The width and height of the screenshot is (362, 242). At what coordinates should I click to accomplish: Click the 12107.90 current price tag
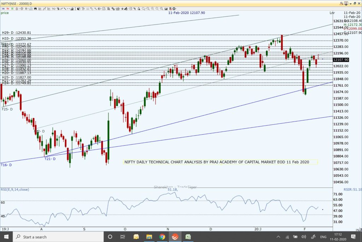tap(341, 60)
